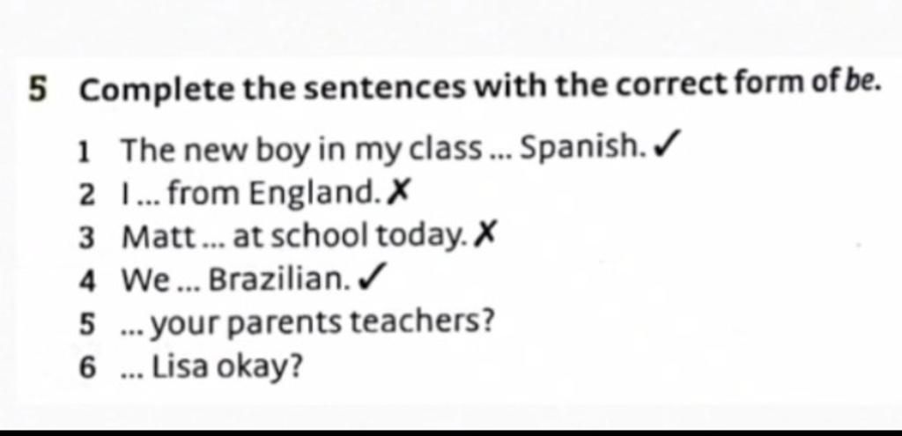Click the blank dots before Spanish
Image resolution: width=902 pixels, height=436 pixels.
(501, 157)
